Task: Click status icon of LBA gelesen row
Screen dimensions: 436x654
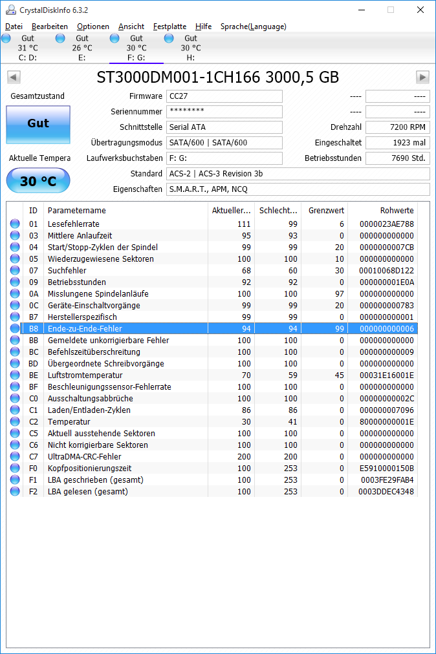Action: tap(15, 491)
